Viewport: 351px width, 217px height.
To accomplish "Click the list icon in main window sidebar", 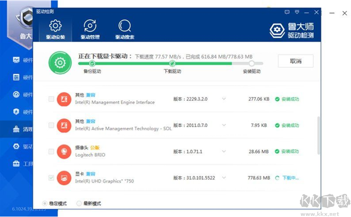I will (x=16, y=77).
